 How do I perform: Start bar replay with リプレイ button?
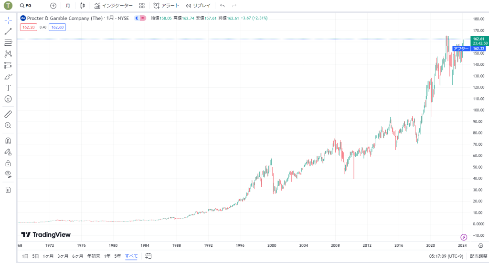(198, 6)
